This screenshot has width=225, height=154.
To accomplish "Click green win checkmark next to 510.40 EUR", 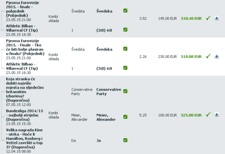I will point(208,18).
